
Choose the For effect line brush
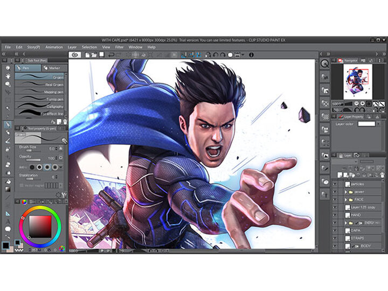(39, 113)
